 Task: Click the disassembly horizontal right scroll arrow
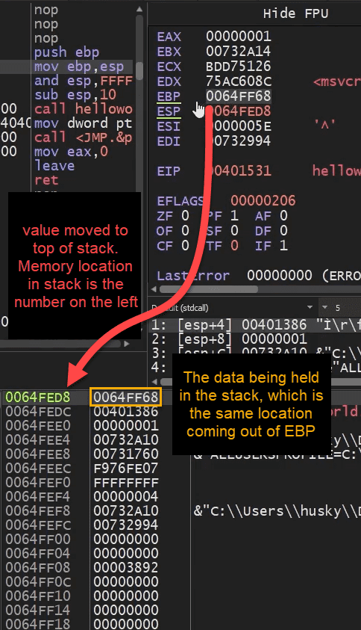pos(127,344)
